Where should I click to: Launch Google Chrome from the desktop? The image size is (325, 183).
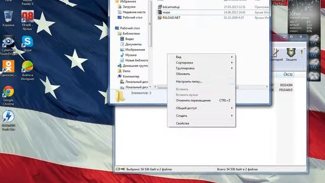(x=8, y=96)
